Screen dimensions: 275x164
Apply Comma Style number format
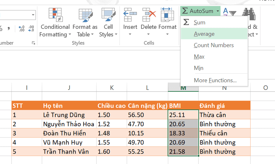click(x=9, y=28)
